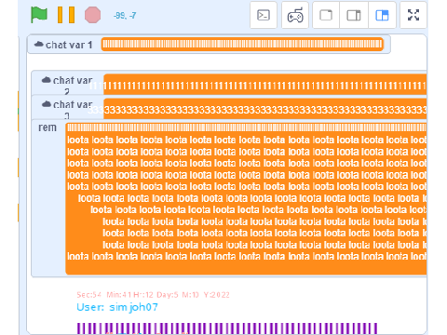Click the chat var 2 variable monitor
Screen dimensions: 447x335
[x=229, y=83]
